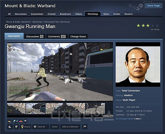Screen dimensions: 165x134
Task: Click the Add to Collection button
Action: pyautogui.click(x=70, y=127)
